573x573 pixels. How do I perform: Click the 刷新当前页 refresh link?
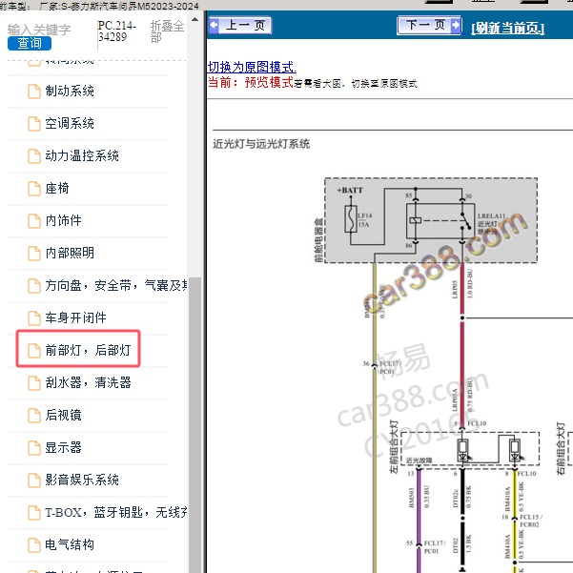coord(507,29)
